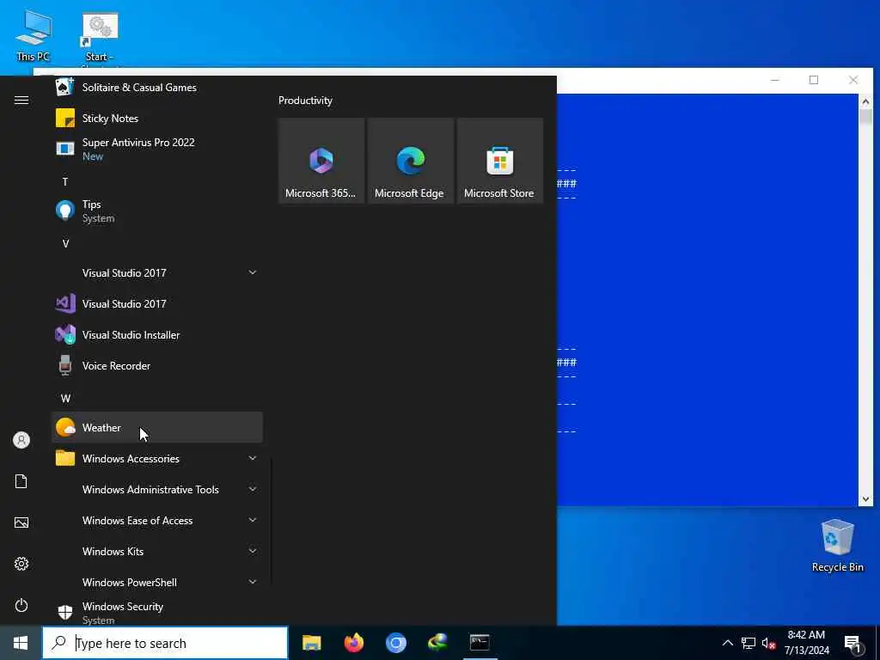
Task: Expand the Windows Kits folder
Action: point(157,551)
